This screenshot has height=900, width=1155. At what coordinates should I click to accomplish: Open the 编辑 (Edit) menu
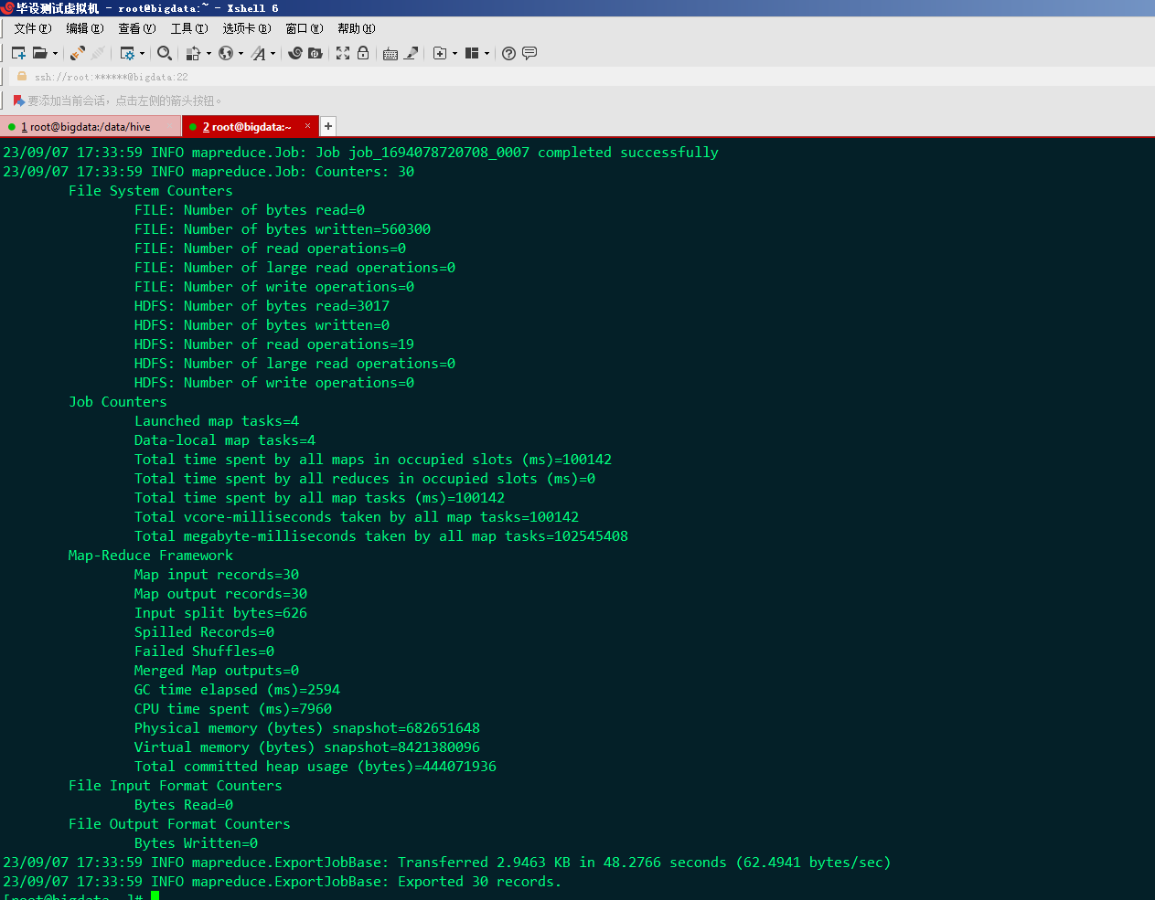click(x=84, y=28)
